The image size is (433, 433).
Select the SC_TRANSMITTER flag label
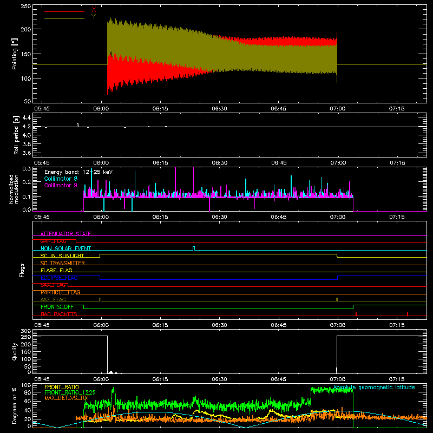point(63,263)
